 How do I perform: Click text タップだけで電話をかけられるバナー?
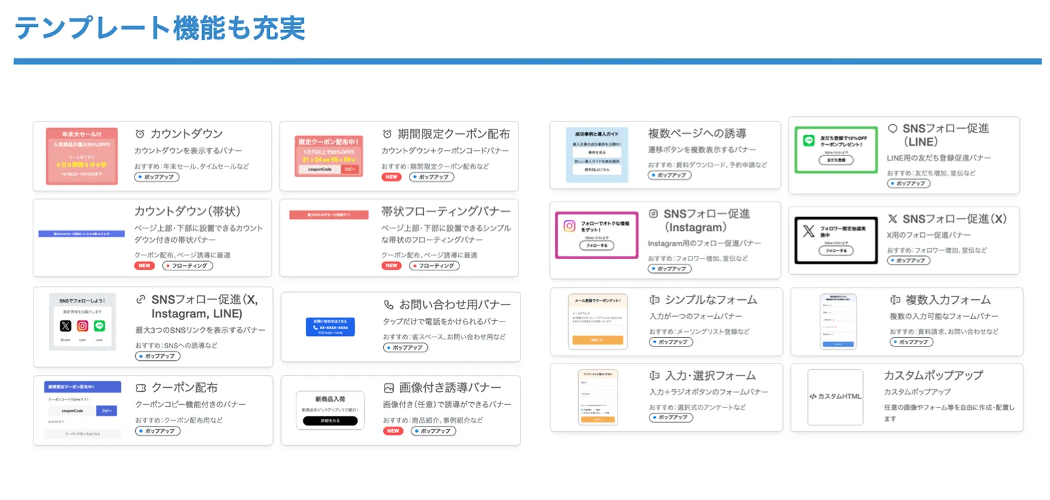444,322
